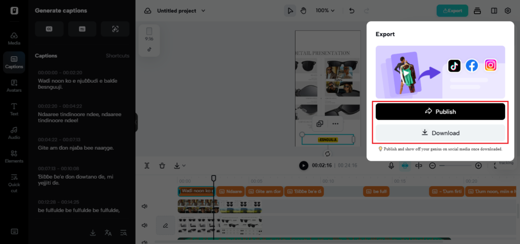520x244 pixels.
Task: Open the Audio panel icon
Action: pyautogui.click(x=14, y=133)
